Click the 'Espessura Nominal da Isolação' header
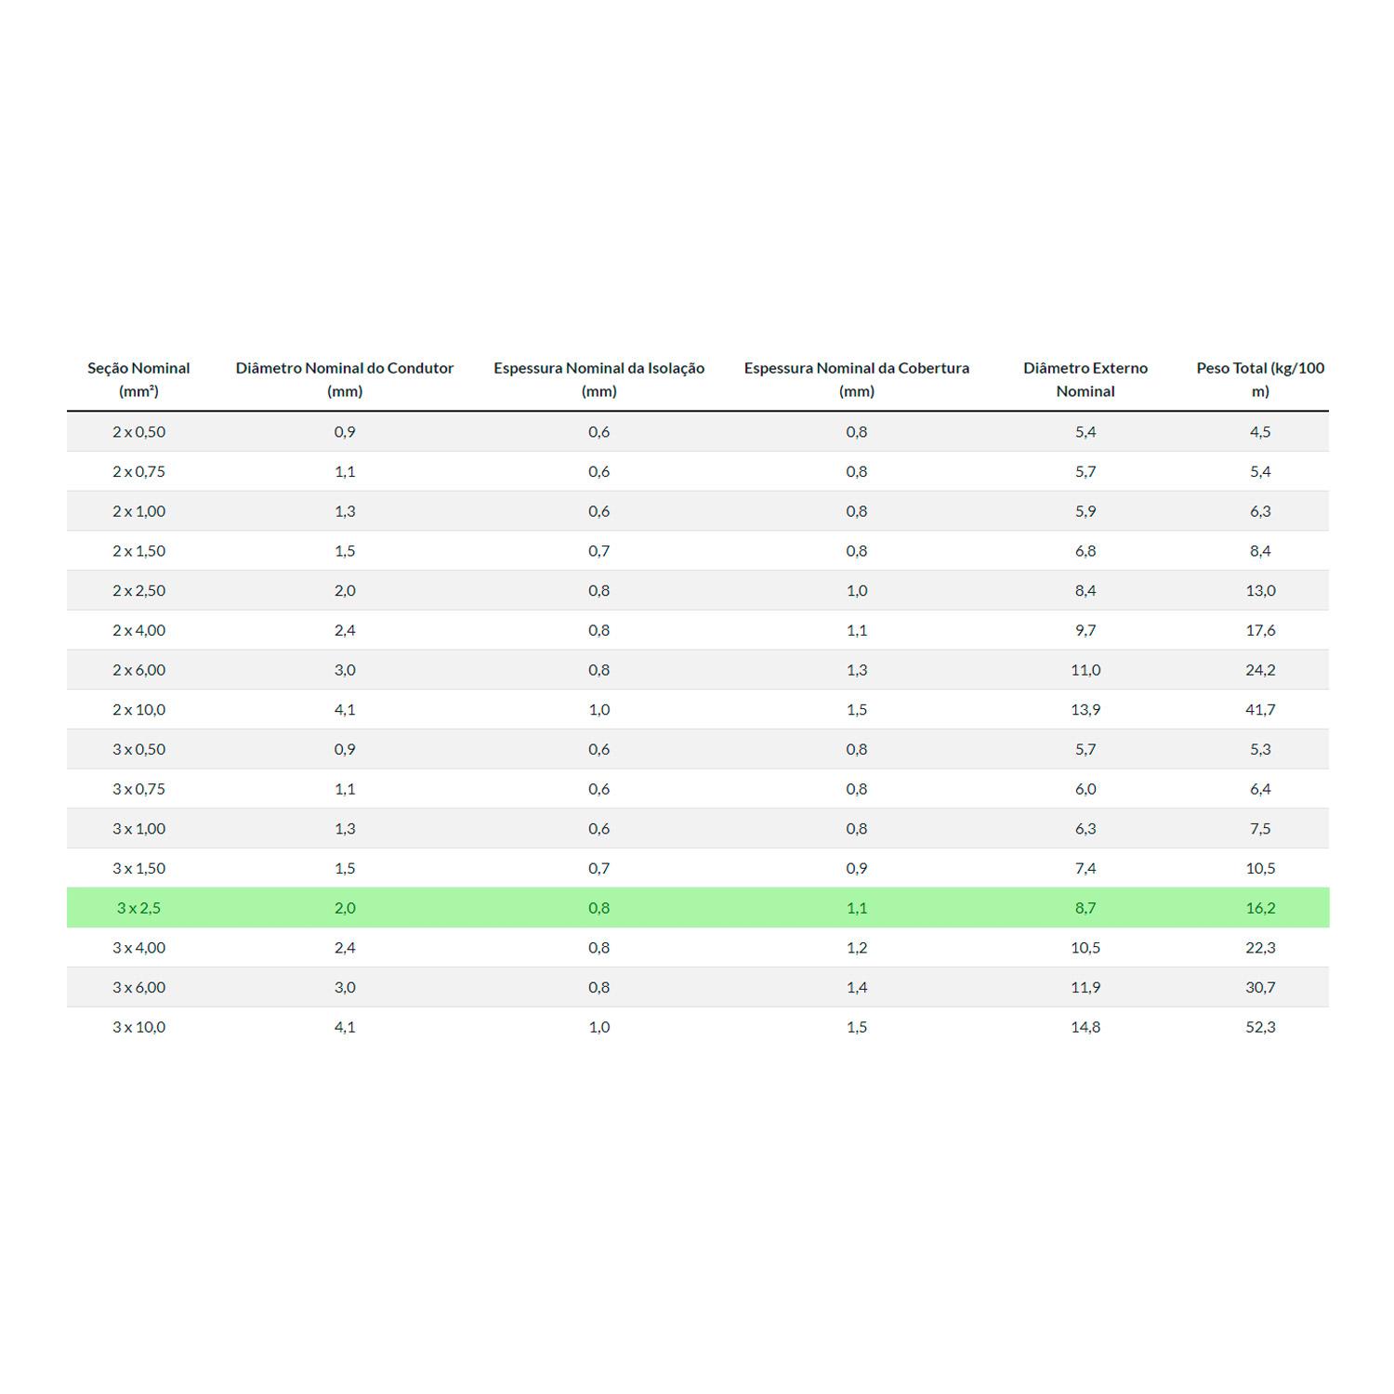1394x1394 pixels. (x=598, y=379)
